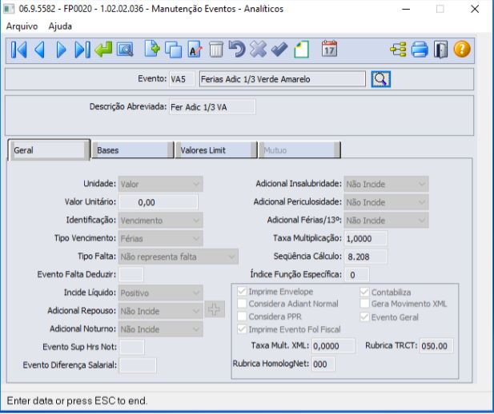Copy the current record
Screen dimensions: 494x414
point(173,50)
